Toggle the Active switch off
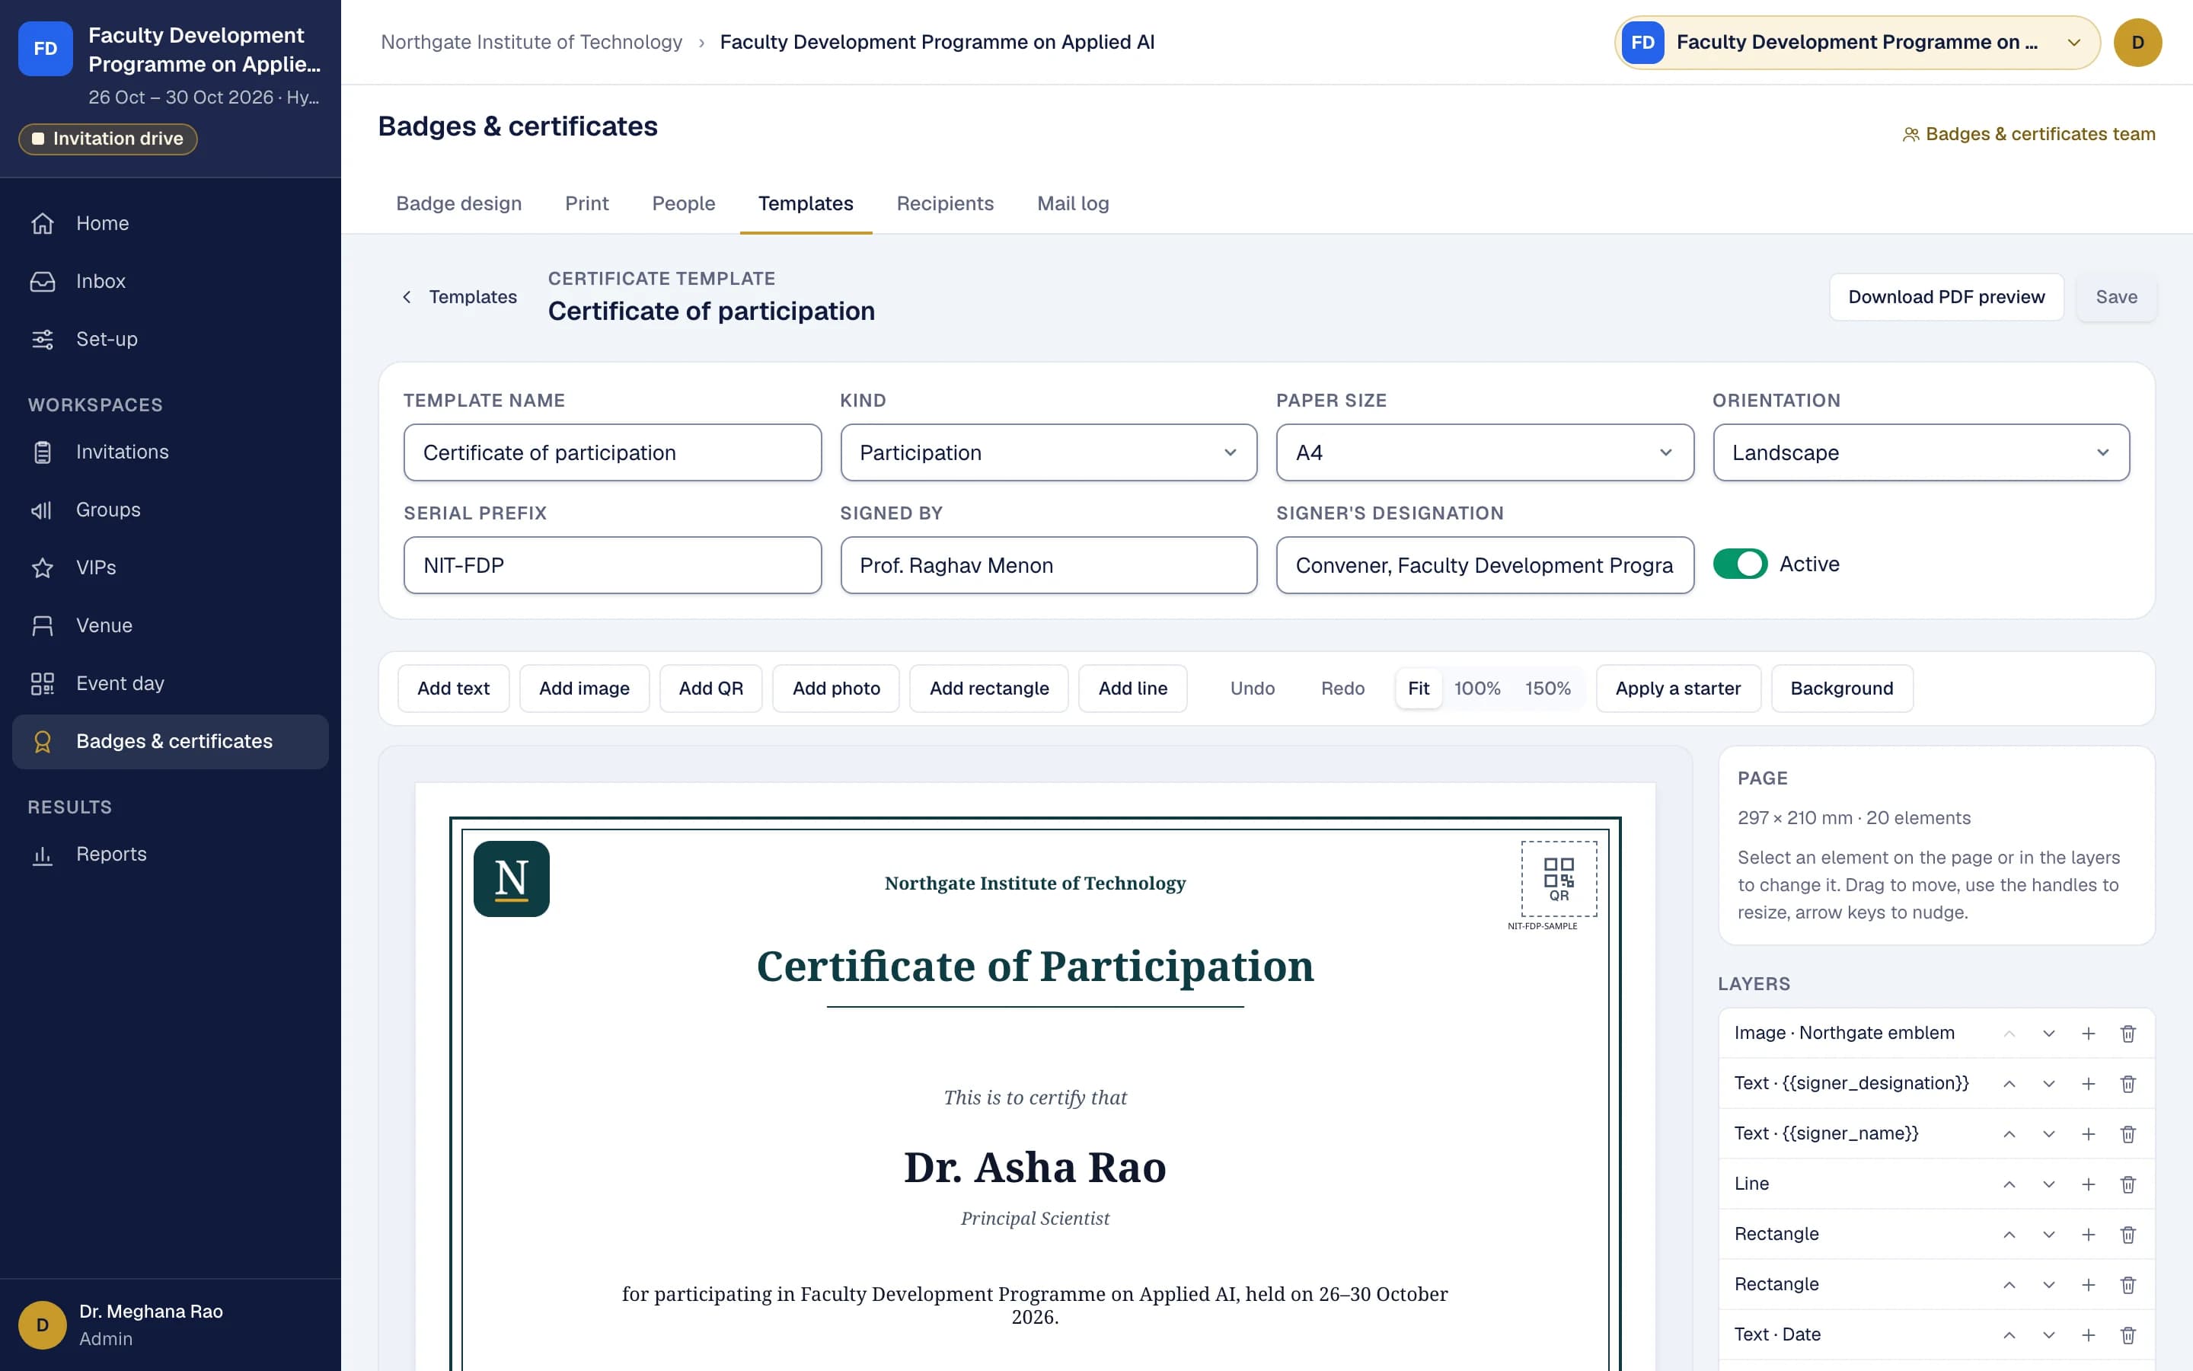Image resolution: width=2193 pixels, height=1371 pixels. coord(1740,564)
